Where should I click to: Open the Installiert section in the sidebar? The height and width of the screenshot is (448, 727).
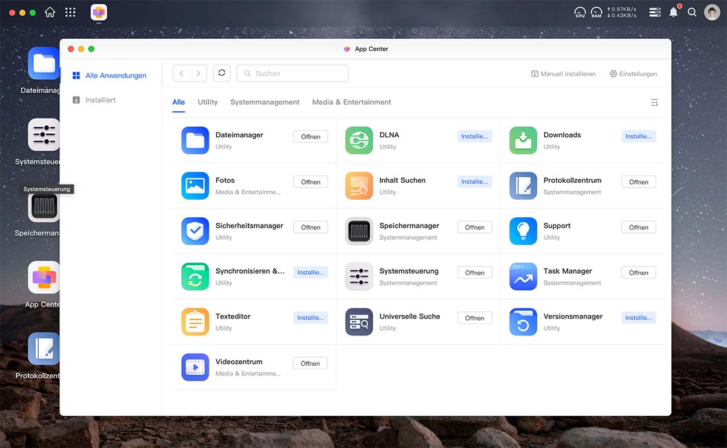[101, 99]
